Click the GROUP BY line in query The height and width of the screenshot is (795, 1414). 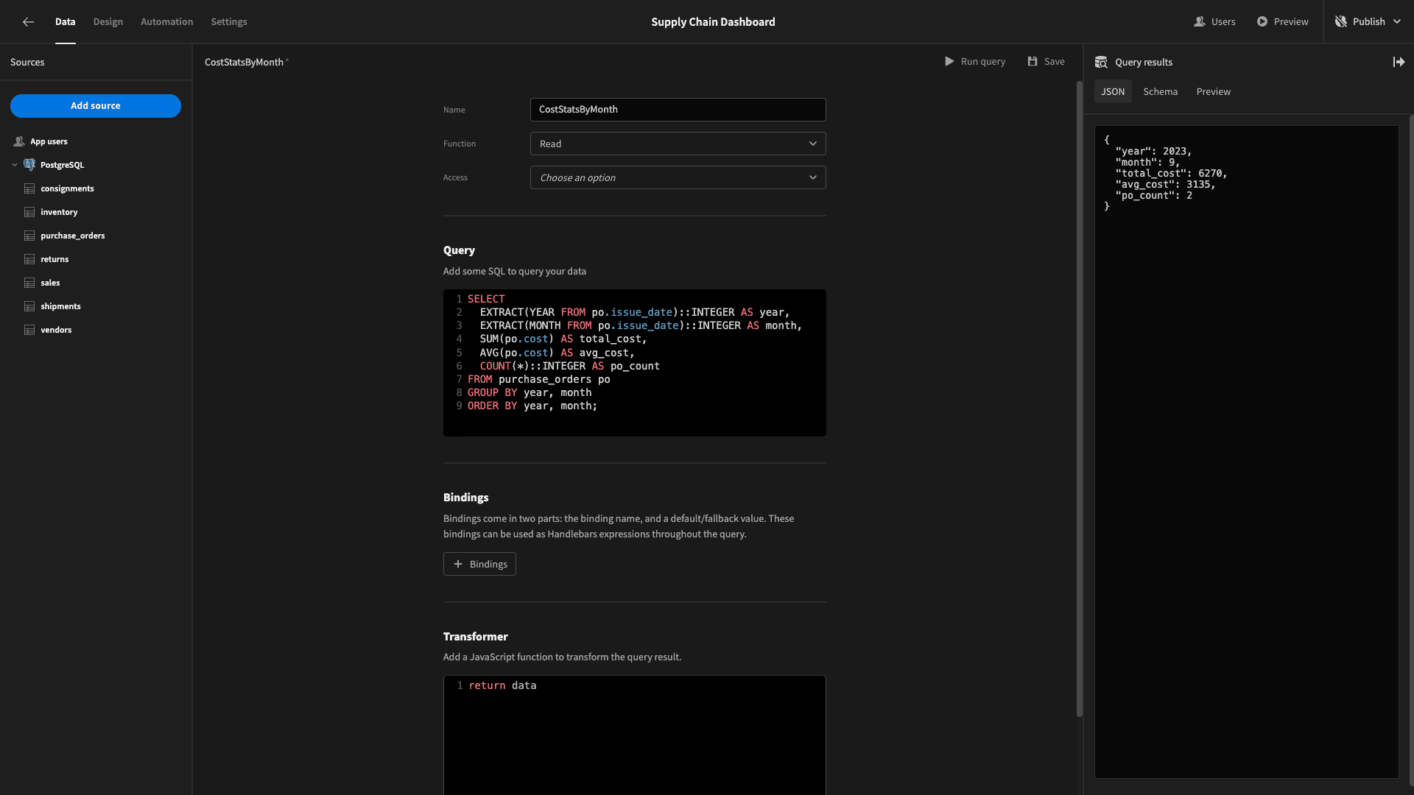click(530, 393)
